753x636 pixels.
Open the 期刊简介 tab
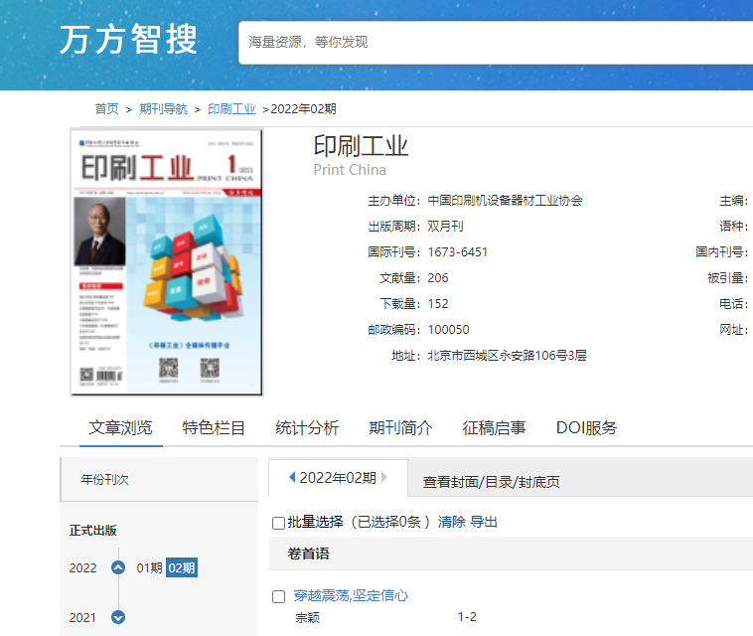coord(400,427)
